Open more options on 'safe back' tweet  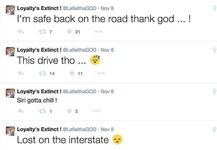point(99,32)
